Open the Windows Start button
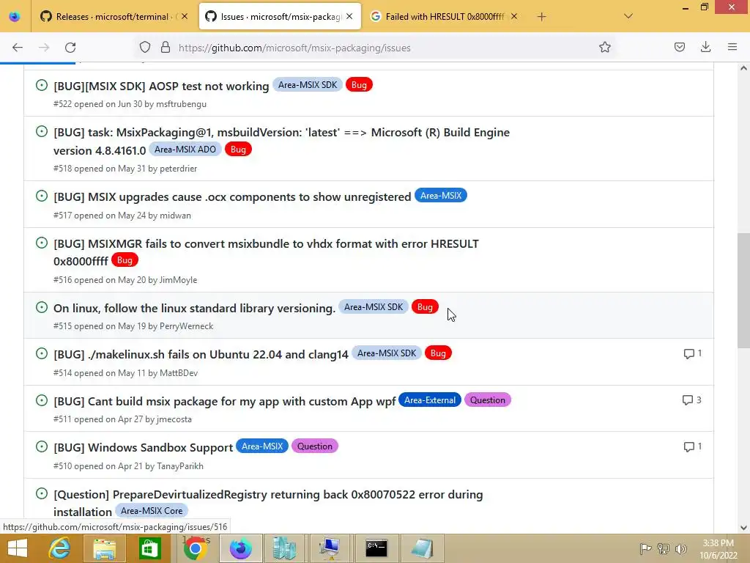Image resolution: width=750 pixels, height=563 pixels. [18, 548]
